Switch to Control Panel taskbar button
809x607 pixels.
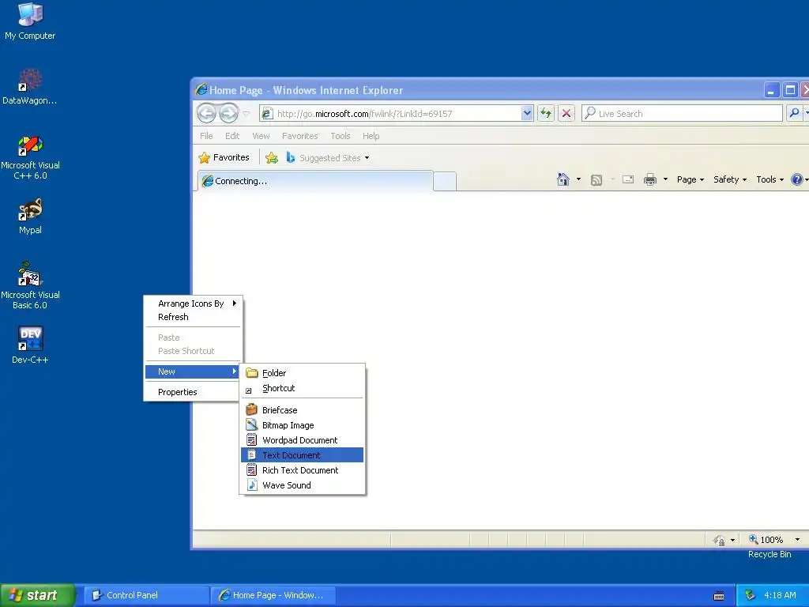pyautogui.click(x=146, y=595)
